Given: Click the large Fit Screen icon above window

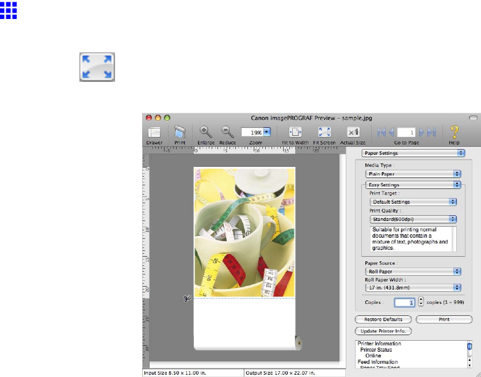Looking at the screenshot, I should tap(97, 67).
